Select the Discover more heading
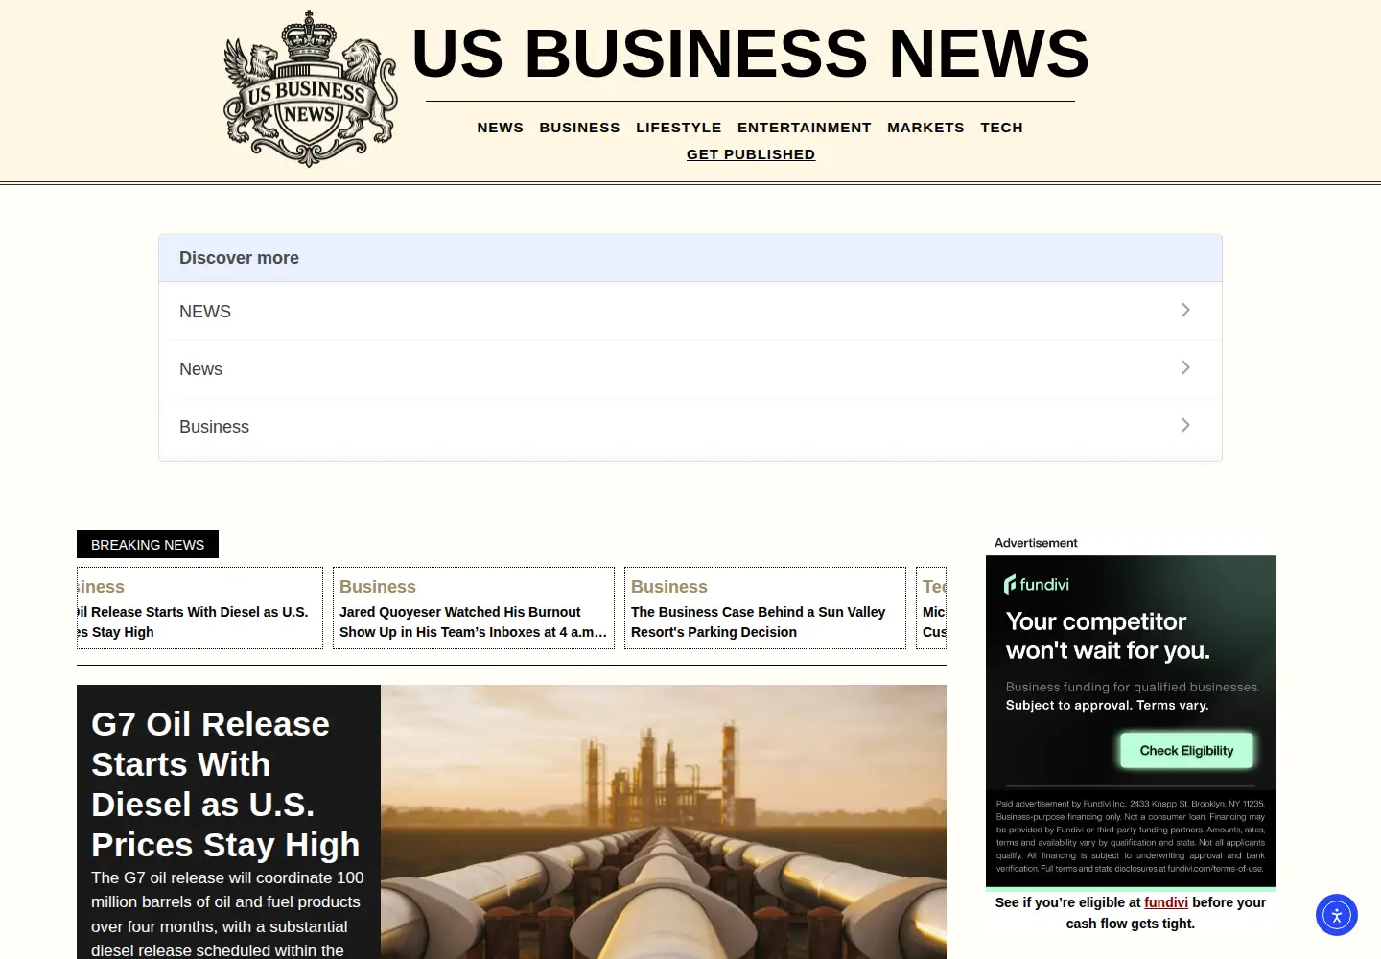Image resolution: width=1381 pixels, height=959 pixels. click(x=239, y=258)
